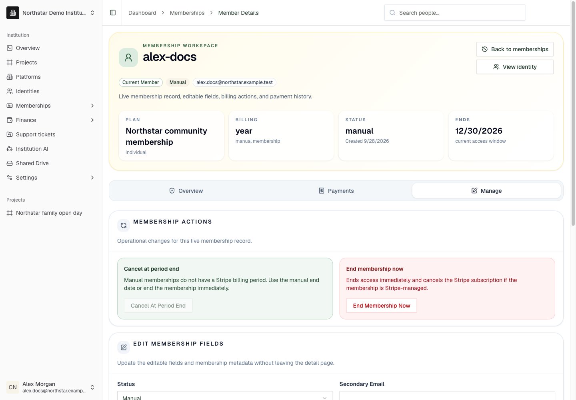576x400 pixels.
Task: Open the Alex Morgan account menu
Action: pos(51,387)
